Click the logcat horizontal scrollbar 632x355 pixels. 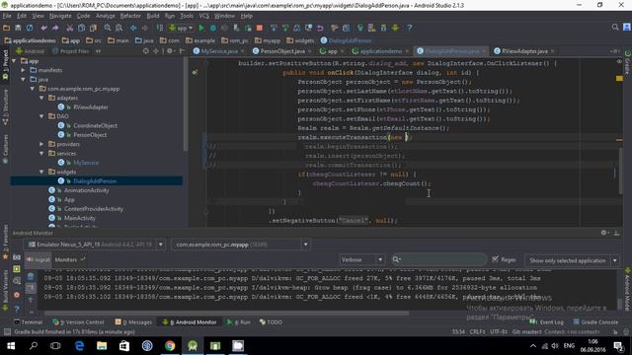226,313
